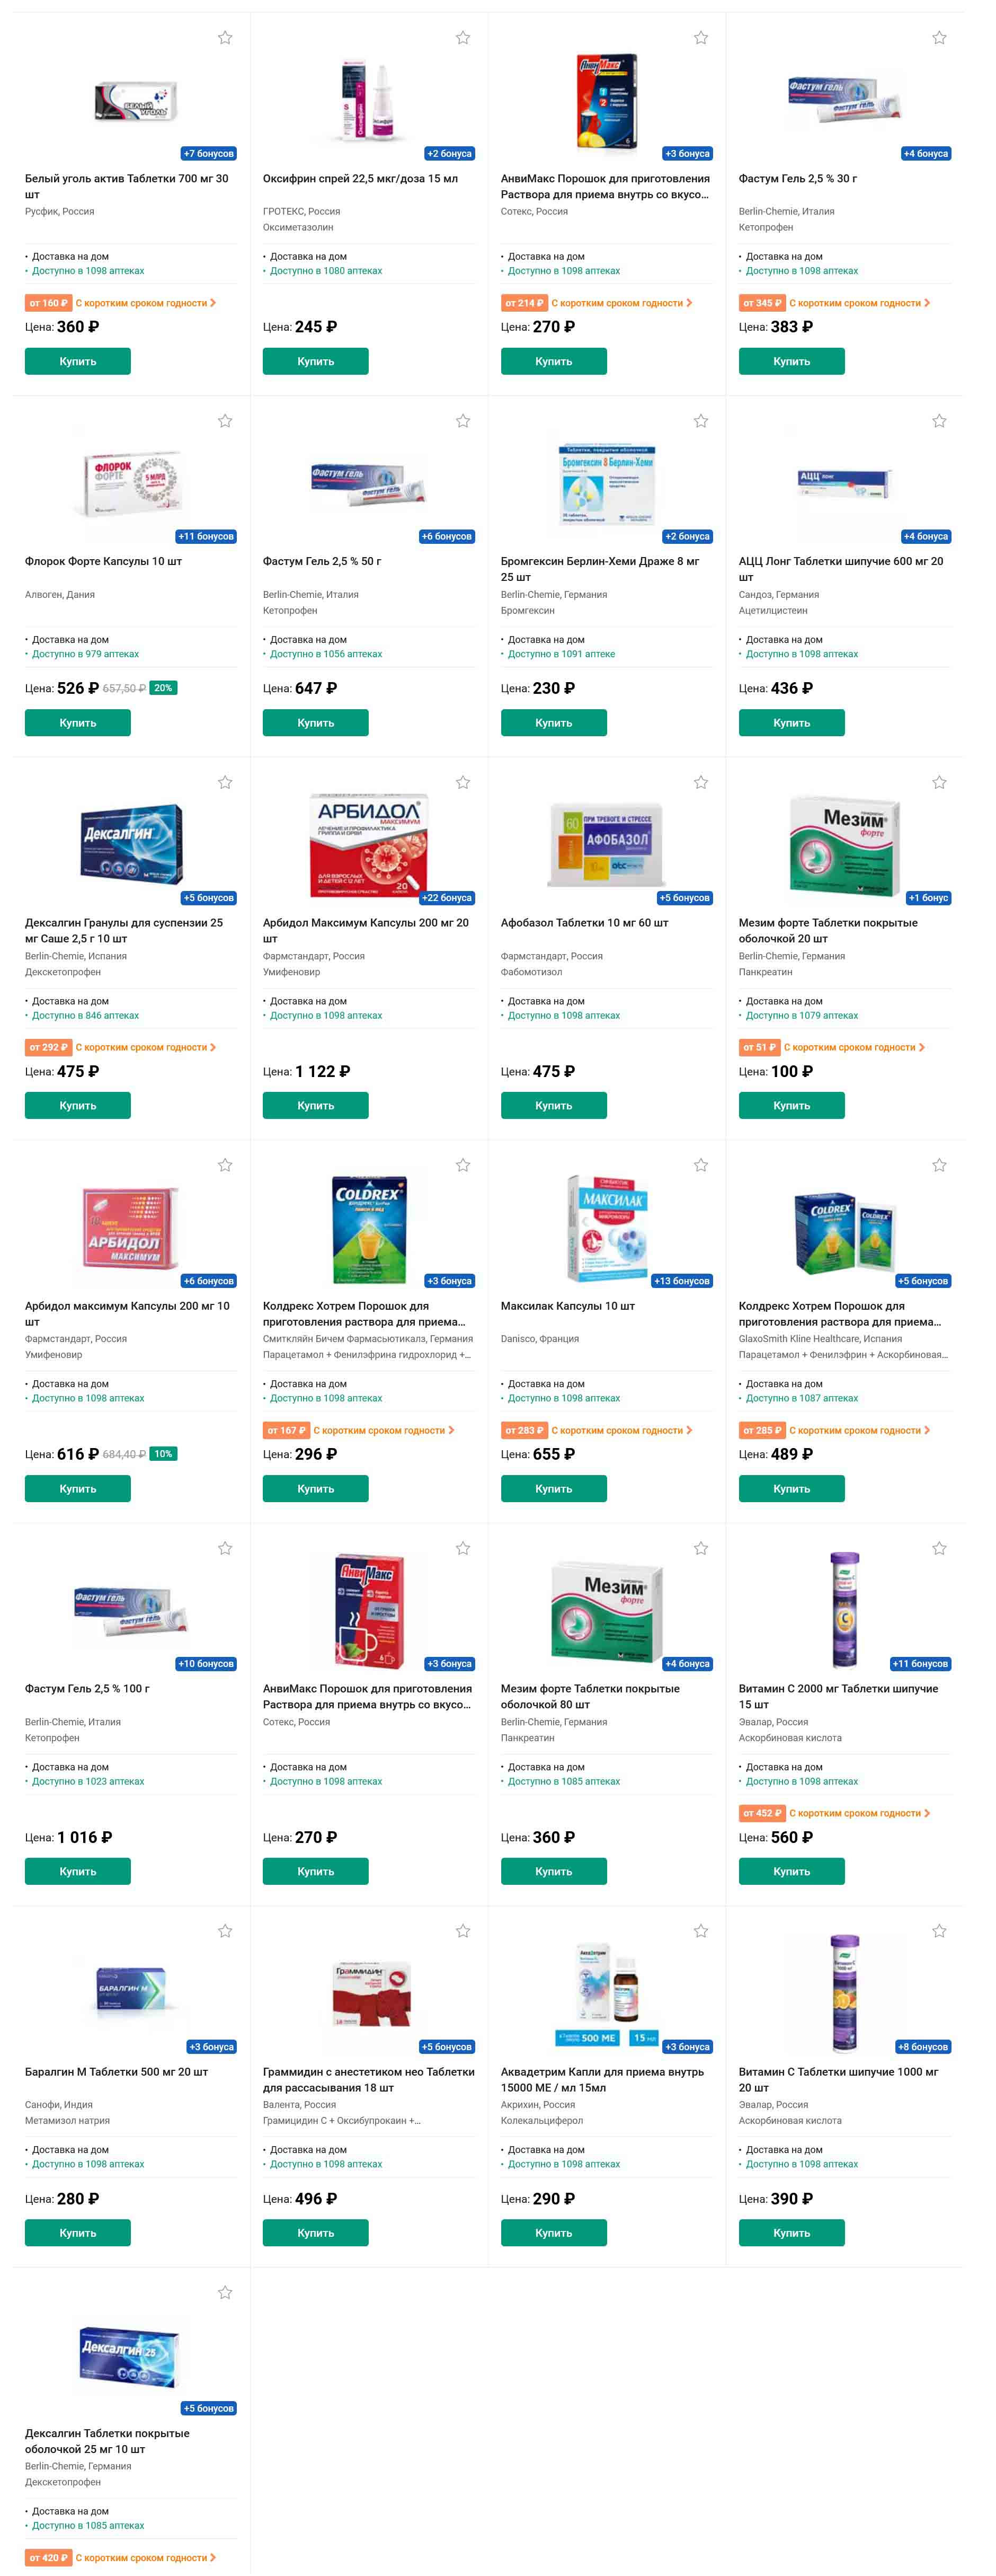Mark Арбидол Максимум 20 шт as favorite
Viewport: 996px width, 2576px height.
coord(463,782)
